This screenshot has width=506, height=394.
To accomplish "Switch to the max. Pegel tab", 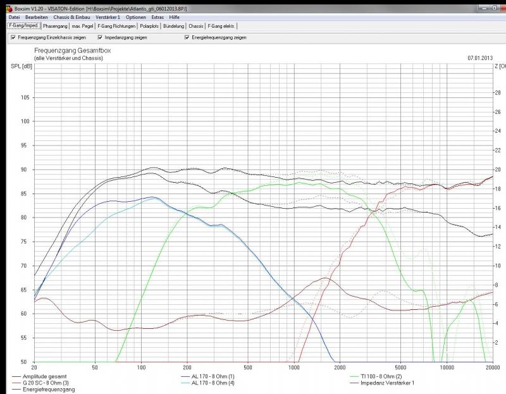I will point(83,26).
